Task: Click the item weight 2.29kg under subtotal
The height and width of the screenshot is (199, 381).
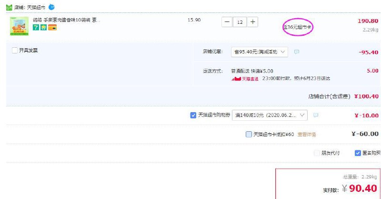Action: coord(371,30)
